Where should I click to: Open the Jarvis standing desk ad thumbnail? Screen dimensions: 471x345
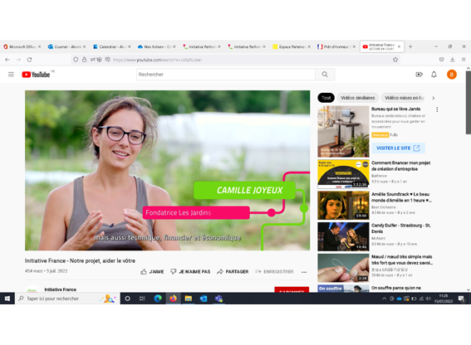coord(343,131)
